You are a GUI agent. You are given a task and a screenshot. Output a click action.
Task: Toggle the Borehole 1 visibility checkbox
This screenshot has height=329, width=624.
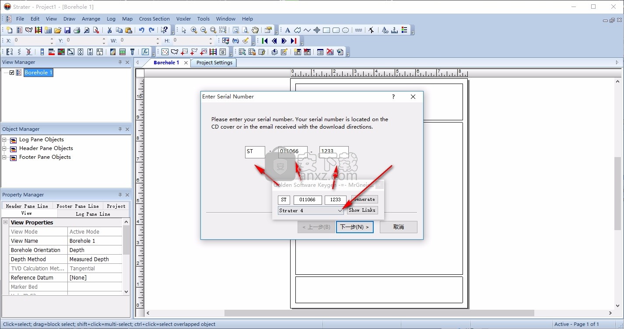click(x=12, y=73)
